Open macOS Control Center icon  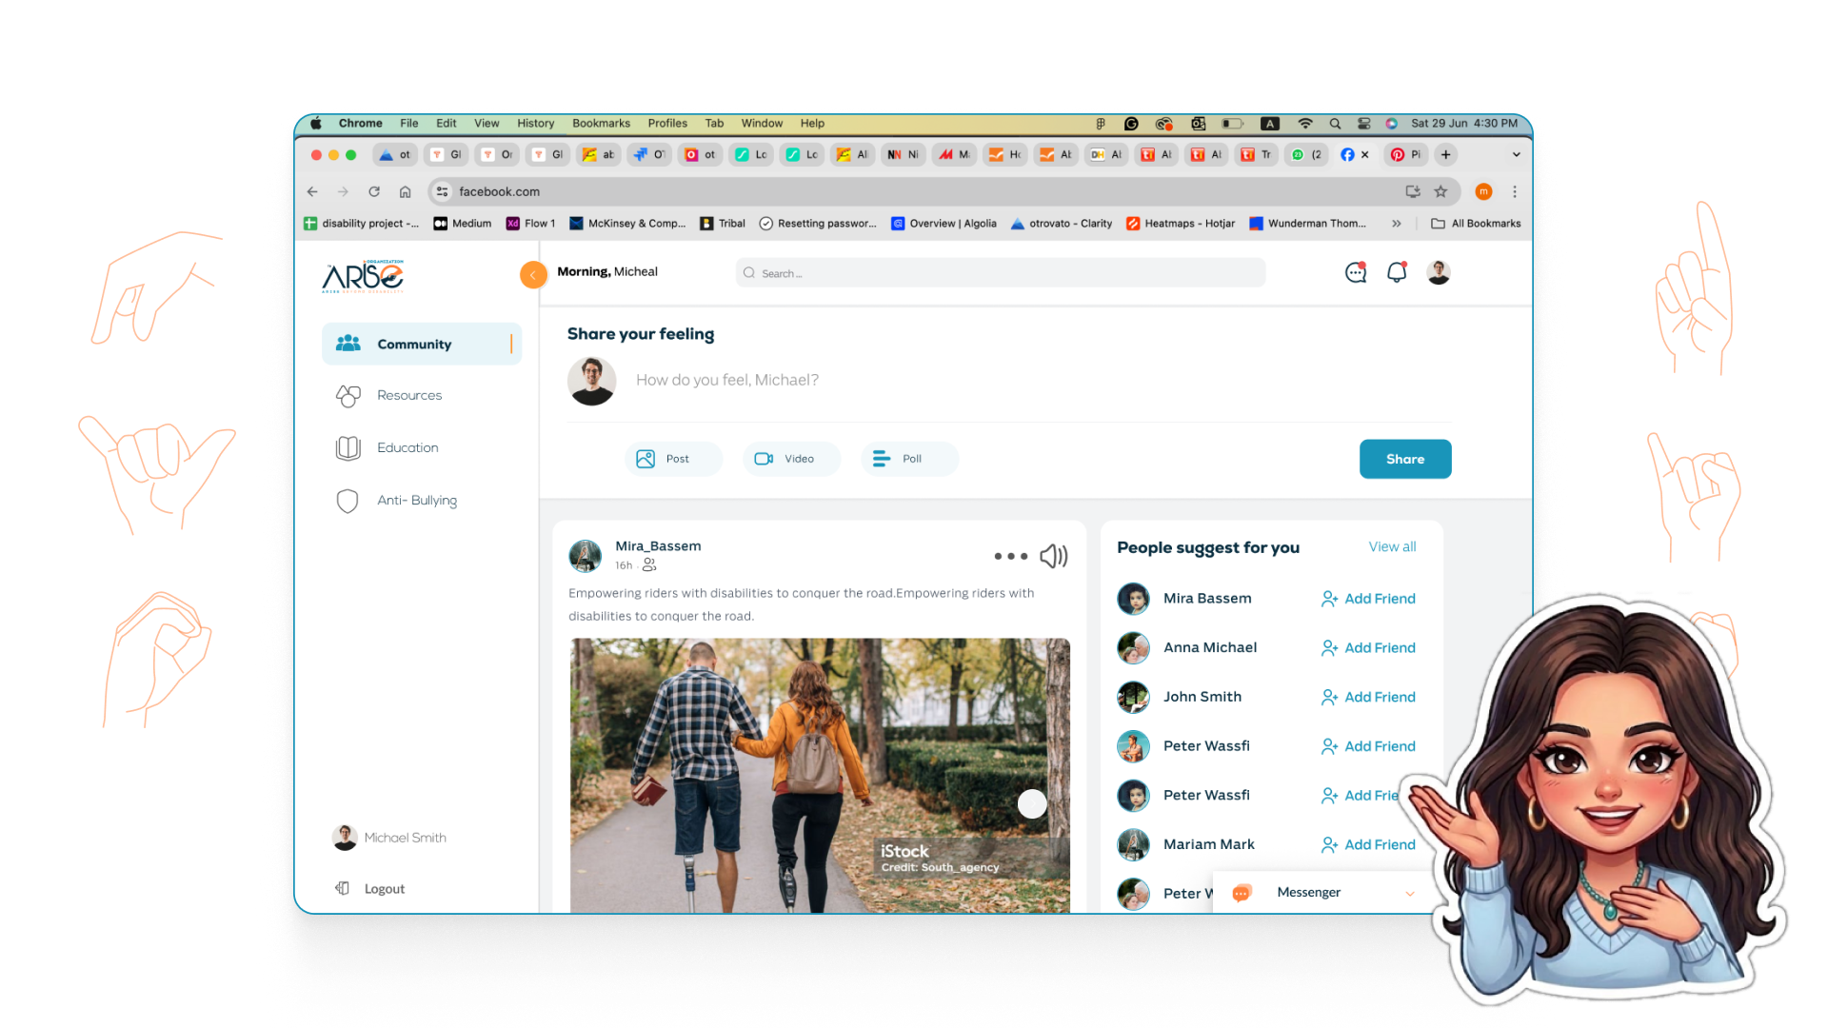click(x=1363, y=124)
